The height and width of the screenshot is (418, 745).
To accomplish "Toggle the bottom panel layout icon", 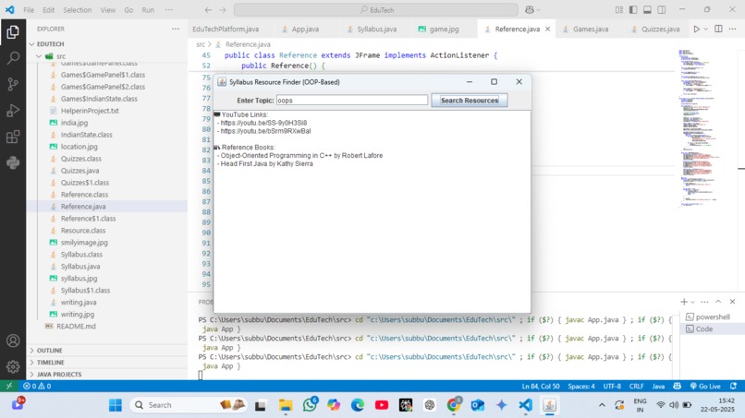I will tap(647, 10).
